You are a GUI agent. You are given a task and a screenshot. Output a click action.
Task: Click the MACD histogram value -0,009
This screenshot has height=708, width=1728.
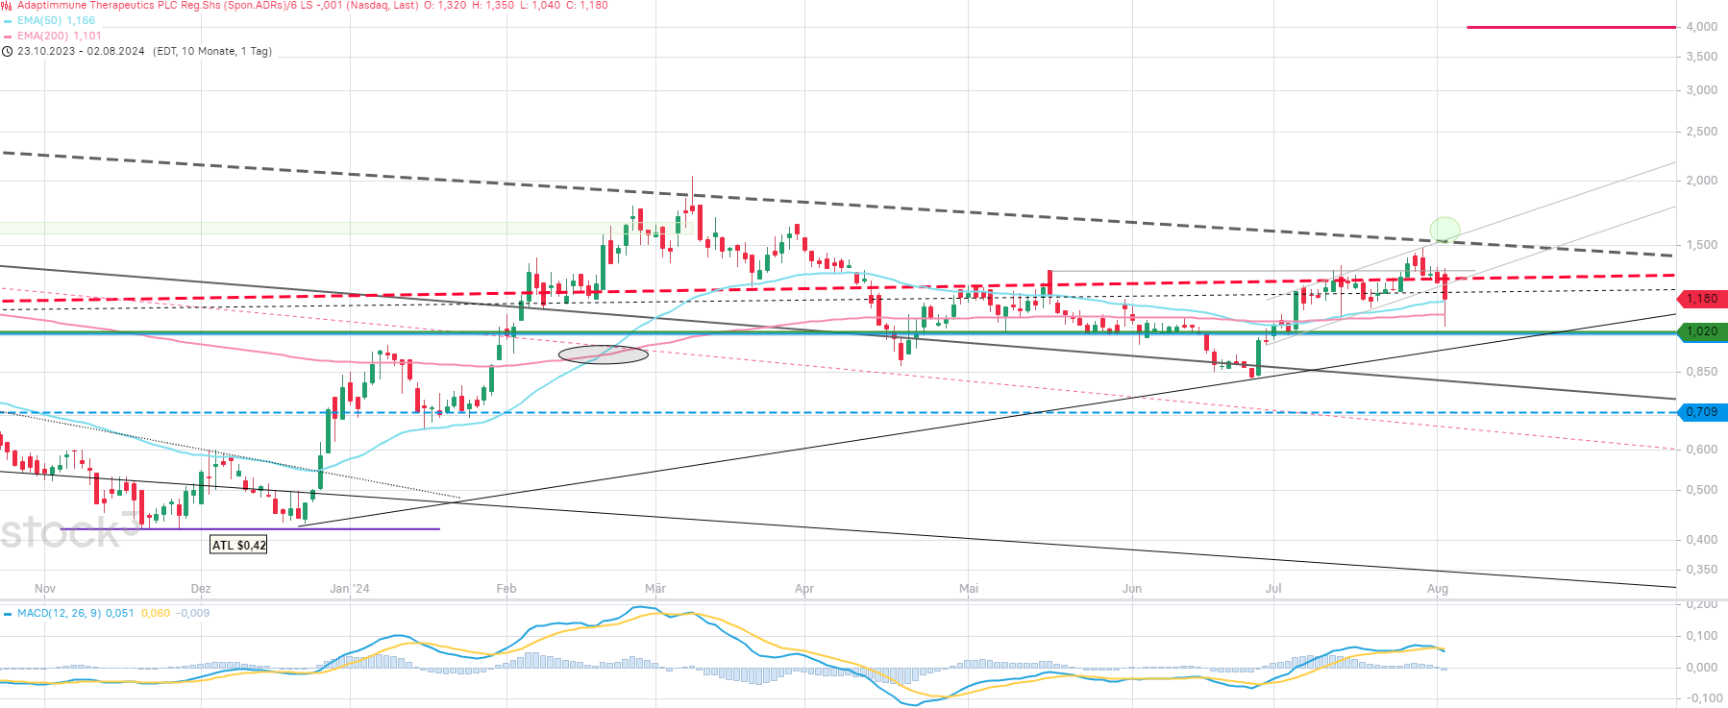(x=193, y=613)
